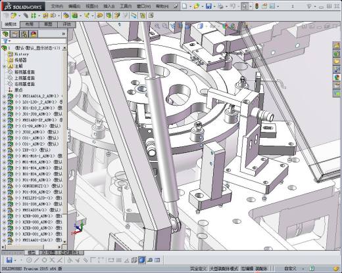342x273 pixels.
Task: Switch to the 草图 (Sketch) tab
Action: point(48,24)
